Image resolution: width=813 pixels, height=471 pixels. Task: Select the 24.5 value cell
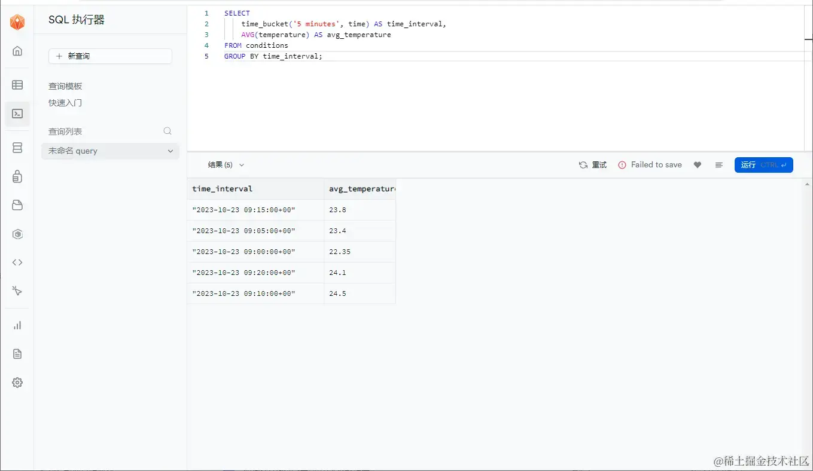360,293
